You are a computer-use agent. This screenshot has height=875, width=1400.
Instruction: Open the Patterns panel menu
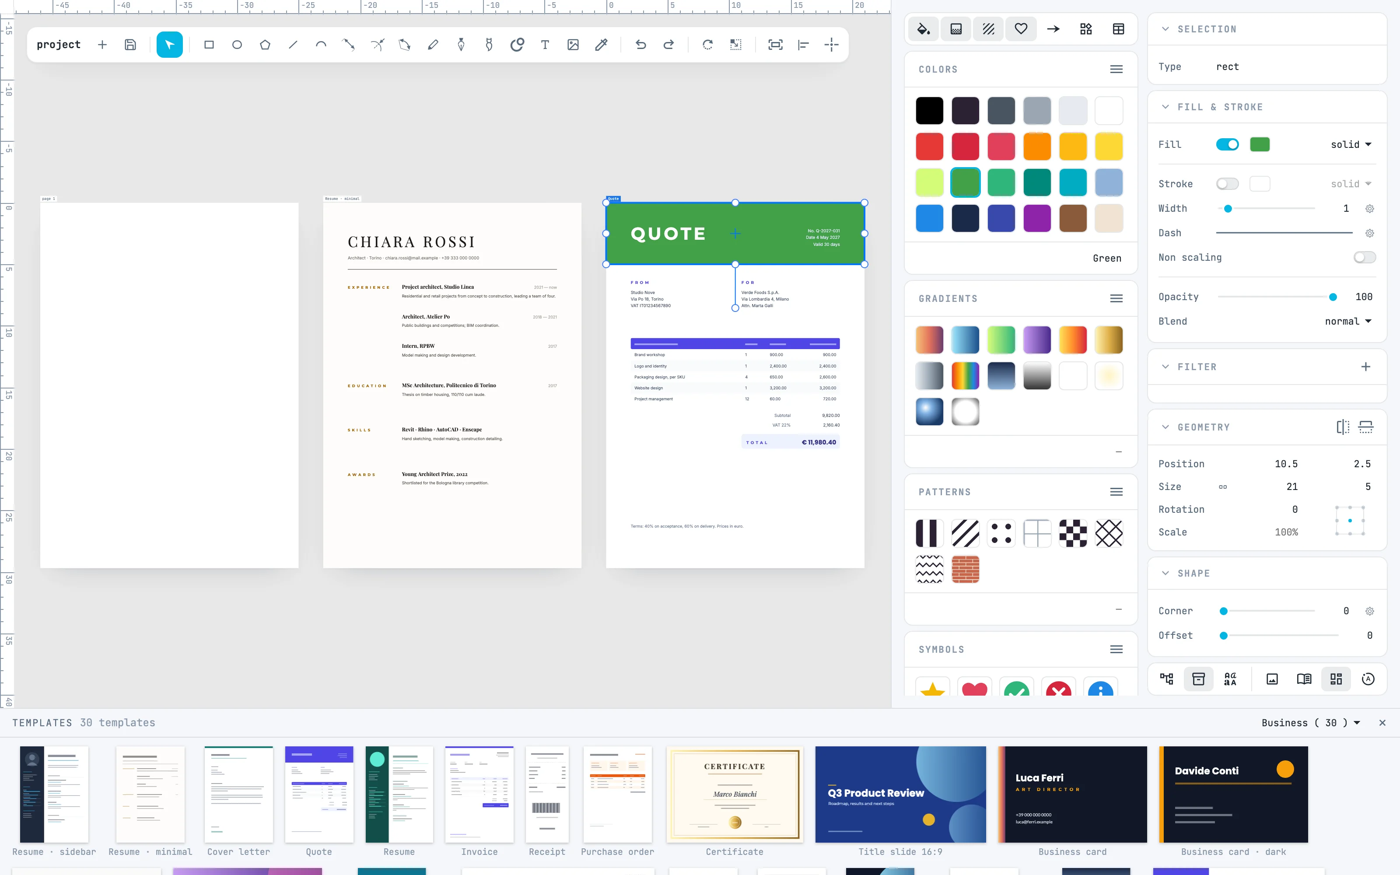(x=1116, y=492)
